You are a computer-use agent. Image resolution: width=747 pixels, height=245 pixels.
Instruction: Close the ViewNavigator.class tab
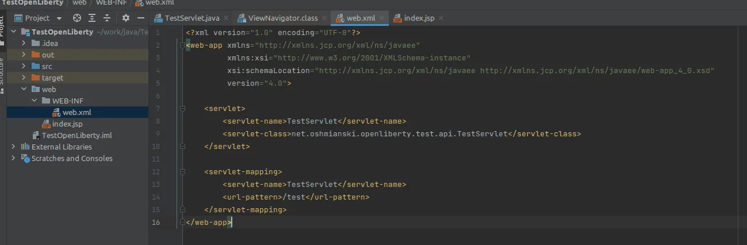coord(324,18)
